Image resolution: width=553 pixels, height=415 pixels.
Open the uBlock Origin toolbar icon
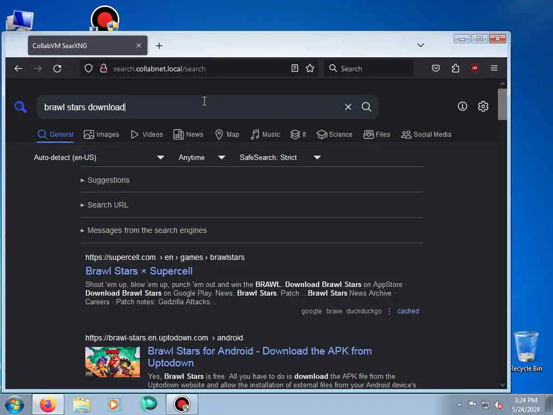(x=475, y=68)
